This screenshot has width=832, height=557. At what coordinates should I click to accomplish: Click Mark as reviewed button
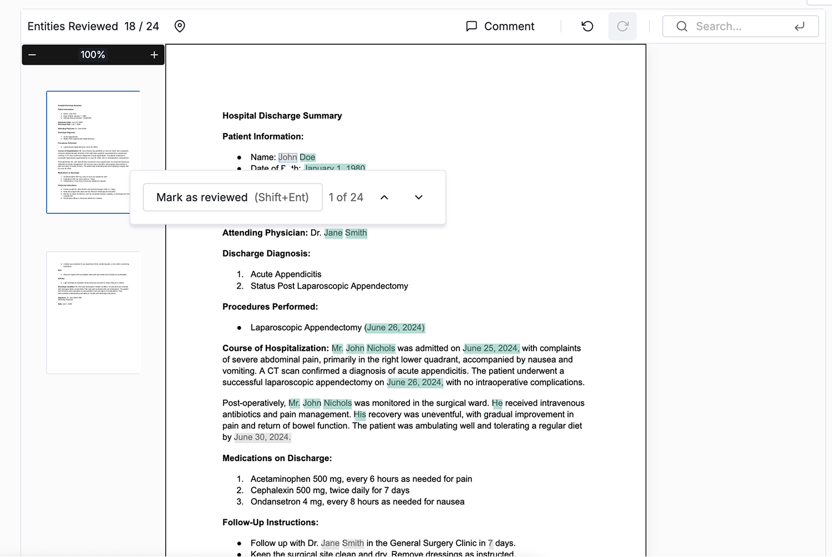point(232,197)
